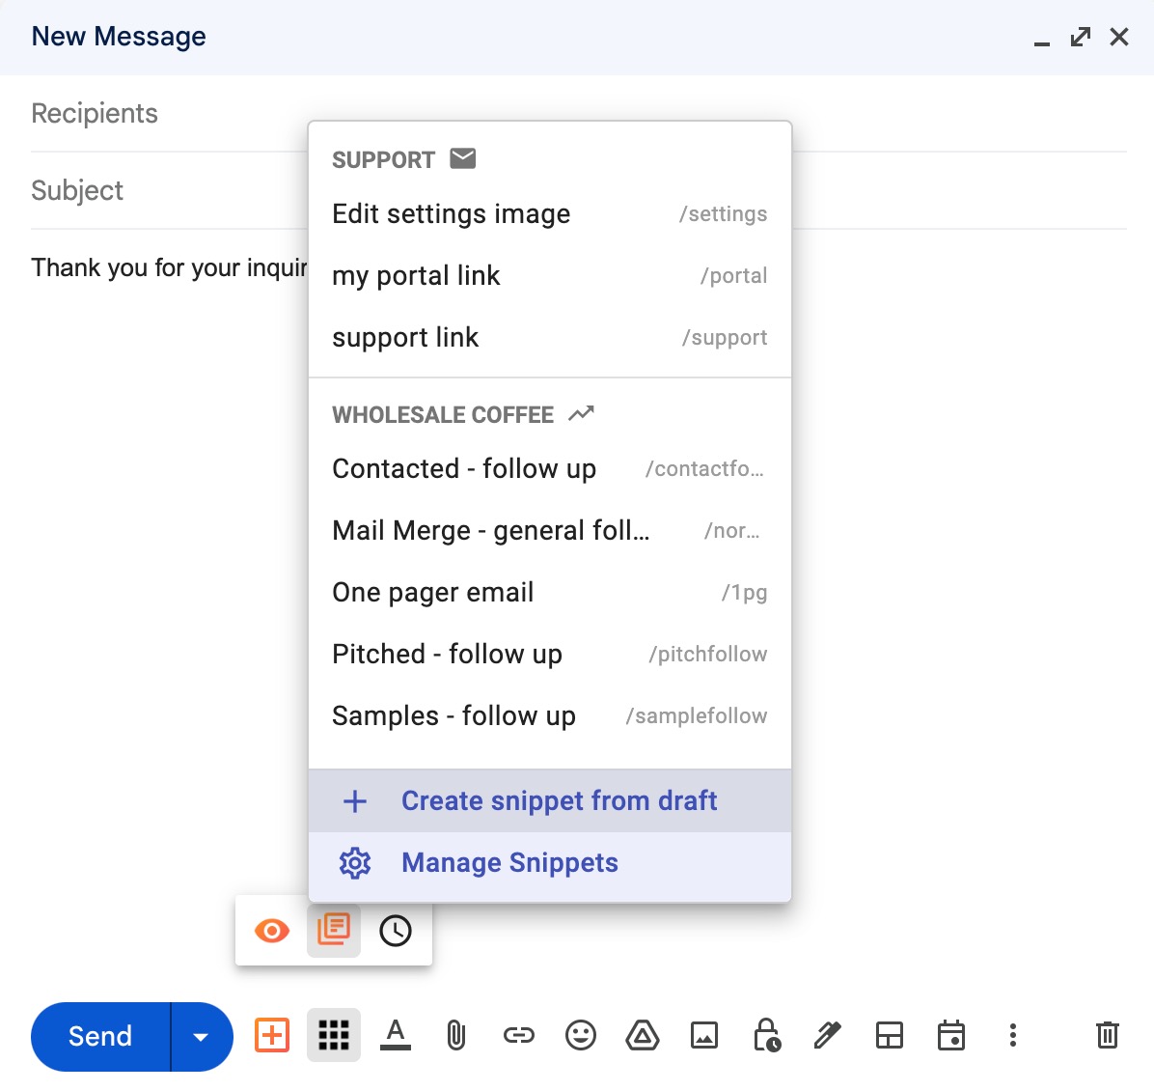Choose the support link snippet

coord(405,337)
